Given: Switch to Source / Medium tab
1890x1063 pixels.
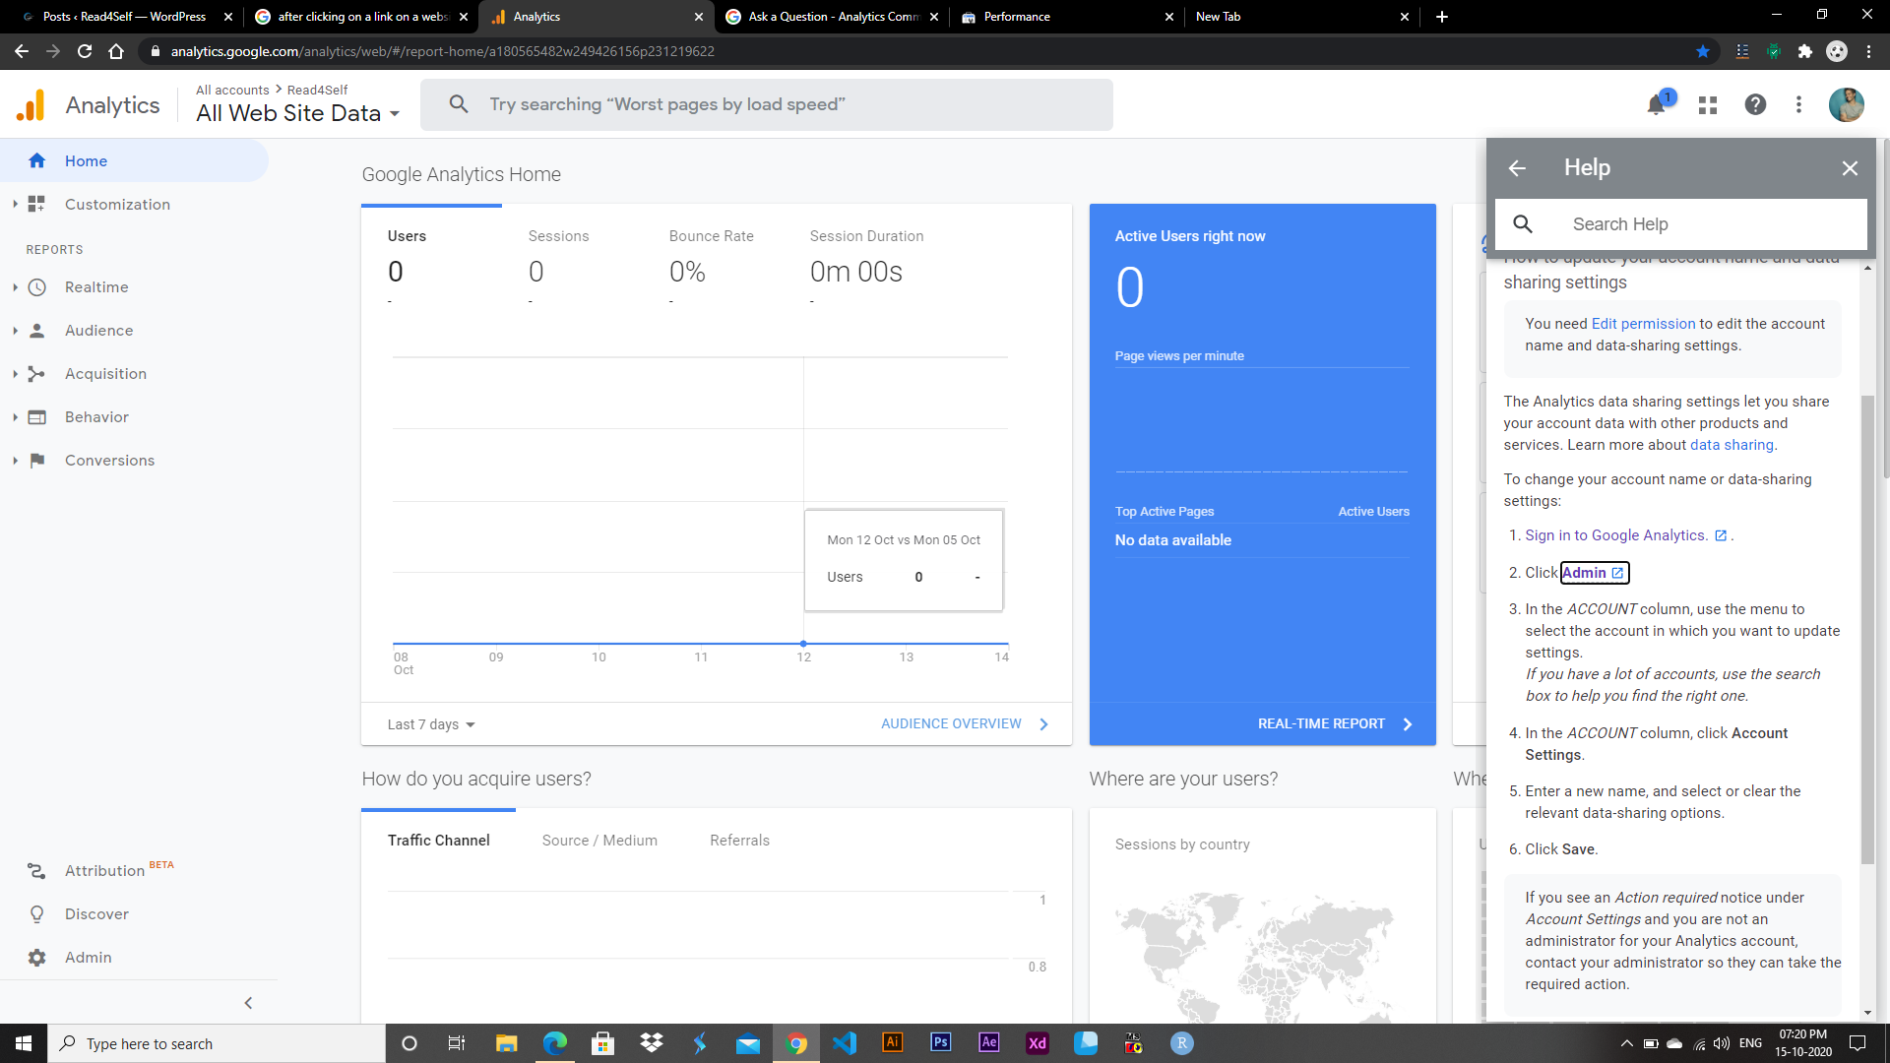Looking at the screenshot, I should click(599, 841).
